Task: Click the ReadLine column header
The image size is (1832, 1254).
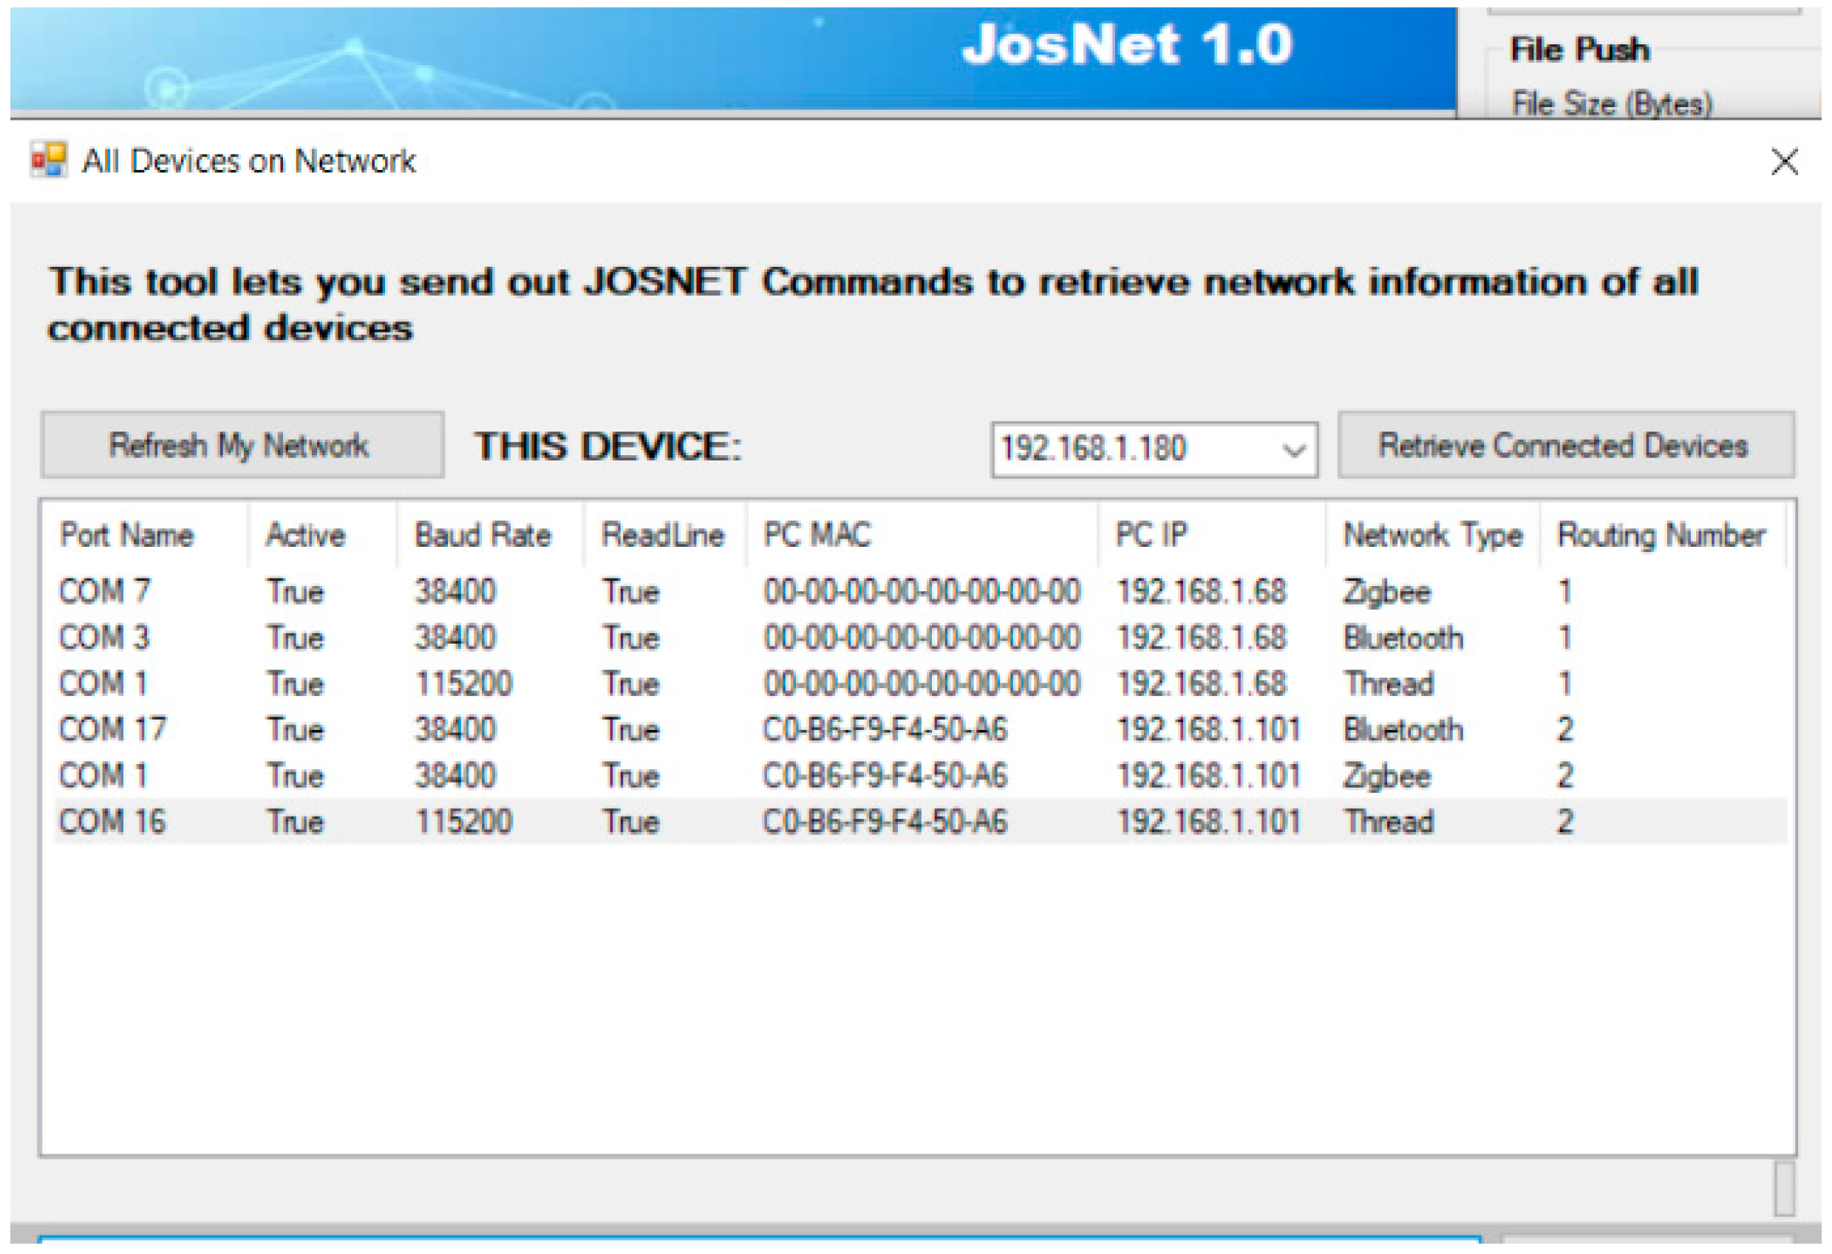Action: (x=662, y=536)
